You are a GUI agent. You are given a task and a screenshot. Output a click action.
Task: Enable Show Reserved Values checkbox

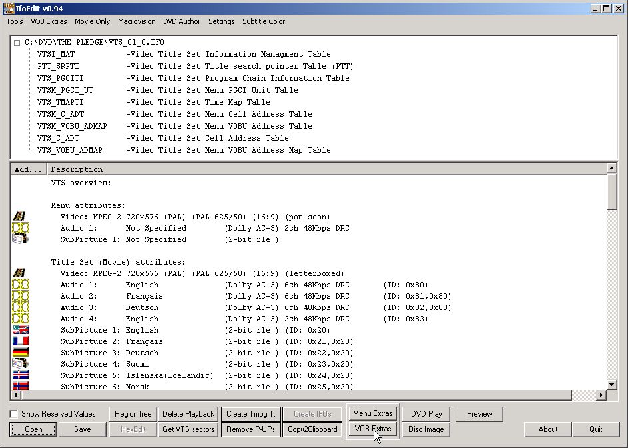click(13, 414)
